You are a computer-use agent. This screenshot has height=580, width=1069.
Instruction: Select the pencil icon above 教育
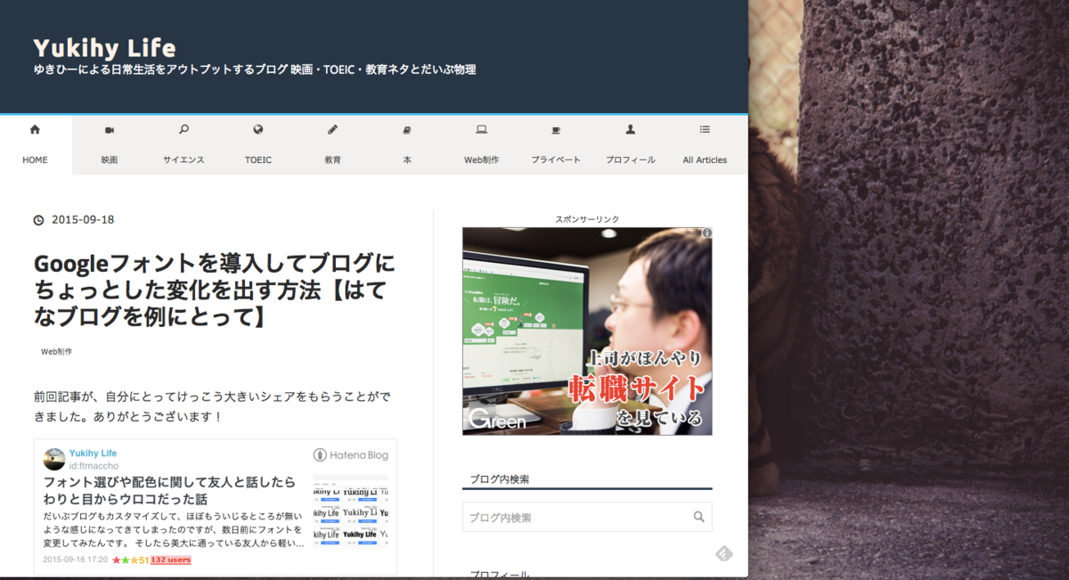[332, 129]
